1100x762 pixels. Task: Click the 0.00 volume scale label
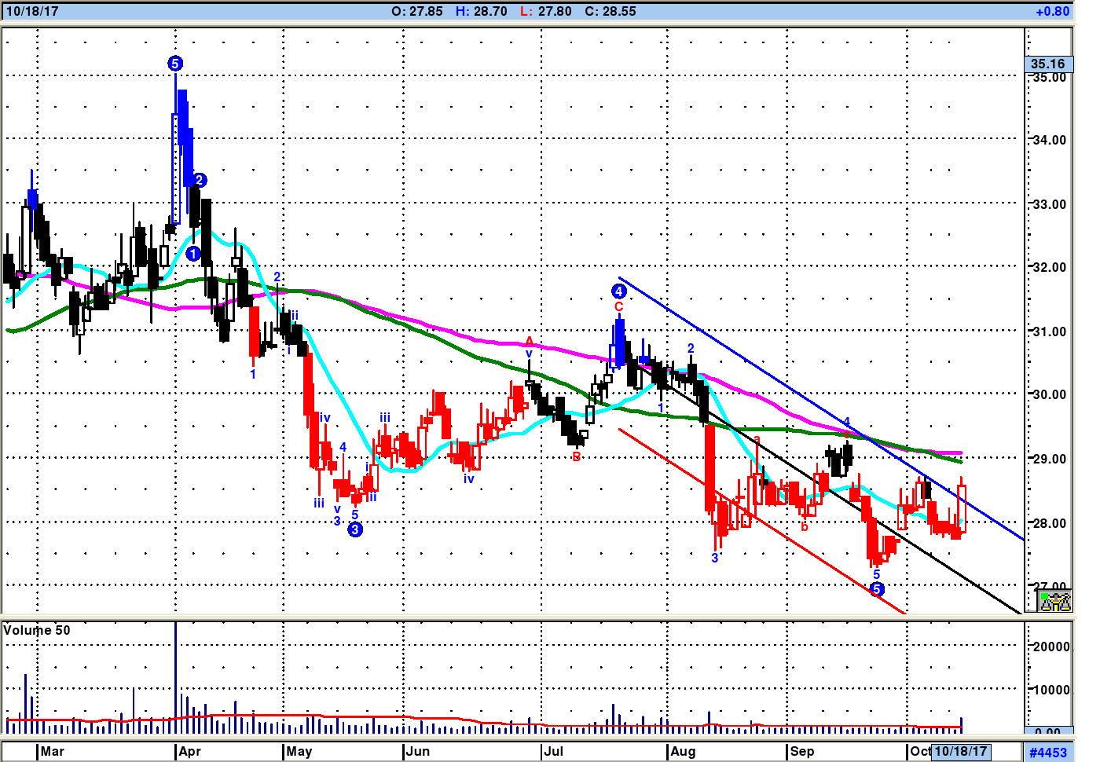point(1049,732)
